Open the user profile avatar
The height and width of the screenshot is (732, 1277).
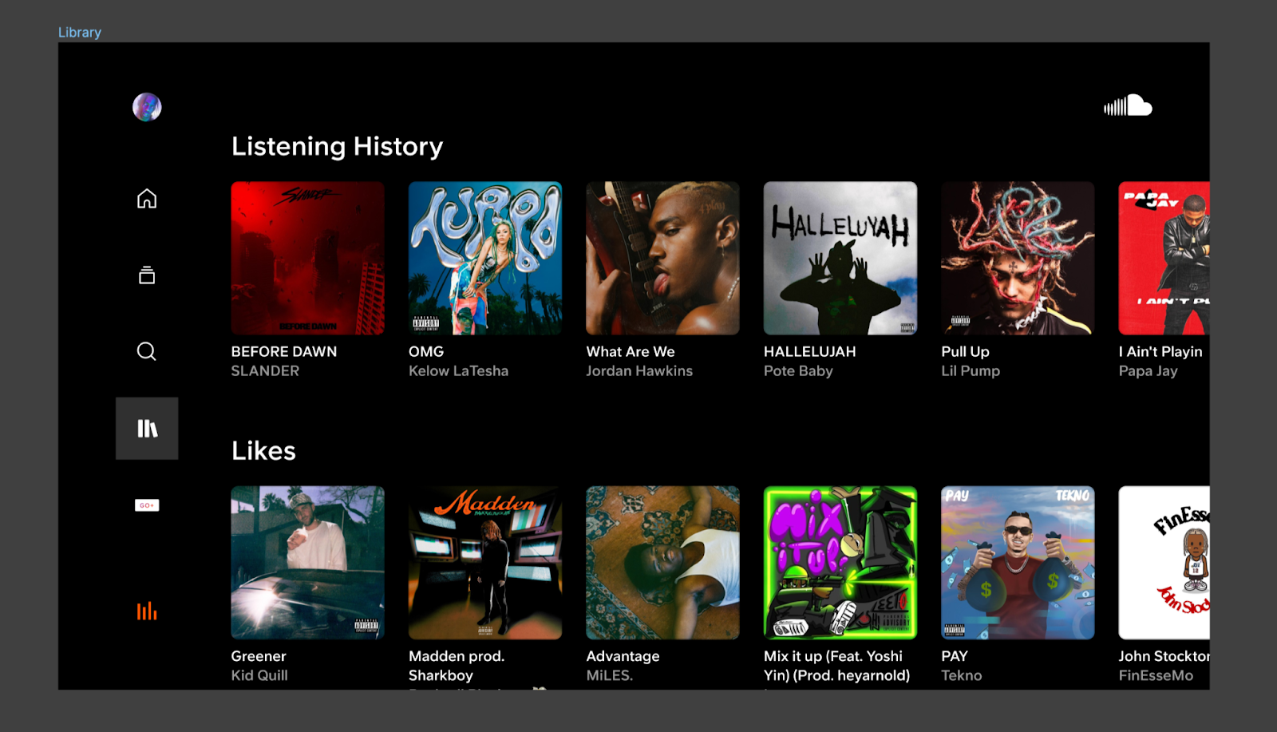(x=147, y=107)
